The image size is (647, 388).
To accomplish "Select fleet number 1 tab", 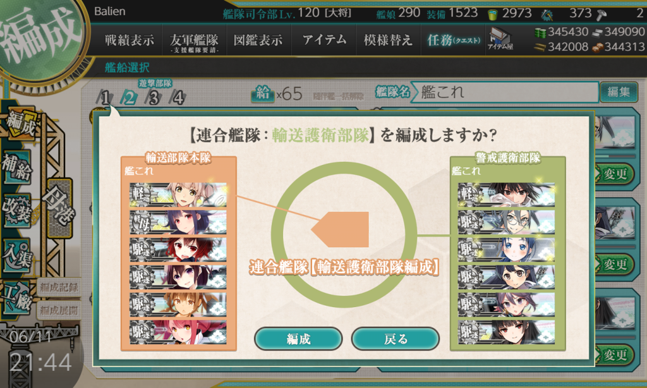I will [x=104, y=97].
